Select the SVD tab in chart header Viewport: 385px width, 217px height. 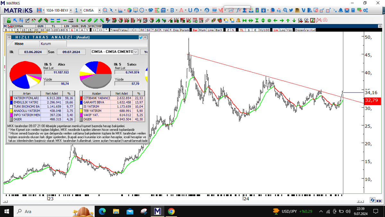click(x=83, y=26)
